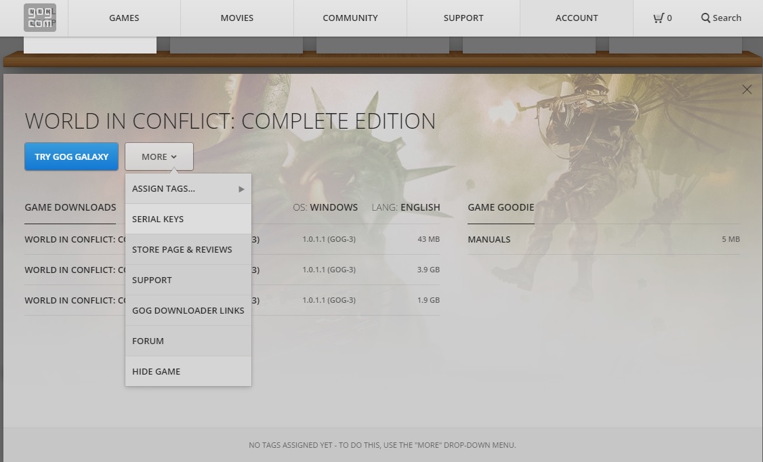Image resolution: width=763 pixels, height=462 pixels.
Task: Open the SUPPORT navigation menu
Action: (463, 18)
